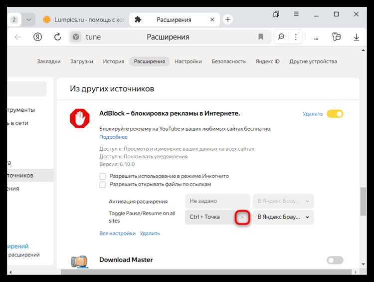This screenshot has width=374, height=282.
Task: Open a new tab with plus button
Action: (228, 19)
